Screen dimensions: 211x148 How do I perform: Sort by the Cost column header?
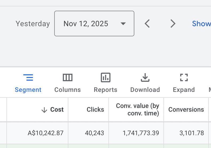pos(57,110)
